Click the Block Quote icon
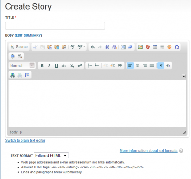This screenshot has width=191, height=179. click(120, 66)
